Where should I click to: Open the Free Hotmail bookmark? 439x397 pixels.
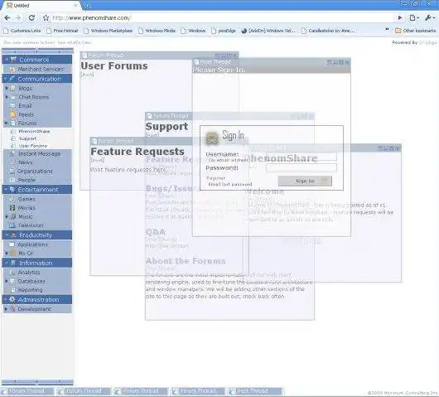pyautogui.click(x=63, y=31)
